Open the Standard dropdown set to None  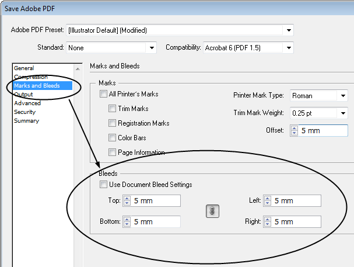(111, 48)
